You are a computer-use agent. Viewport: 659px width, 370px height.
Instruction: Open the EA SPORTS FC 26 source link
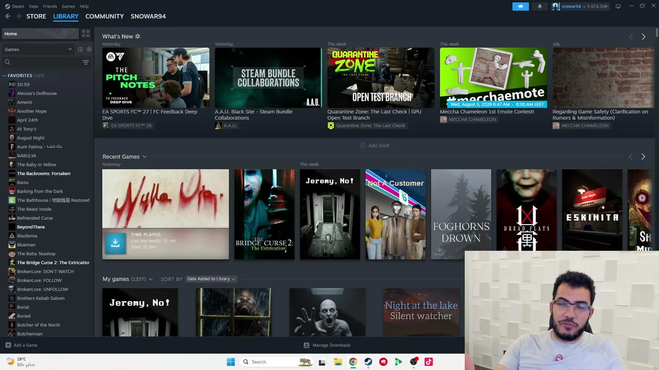131,125
